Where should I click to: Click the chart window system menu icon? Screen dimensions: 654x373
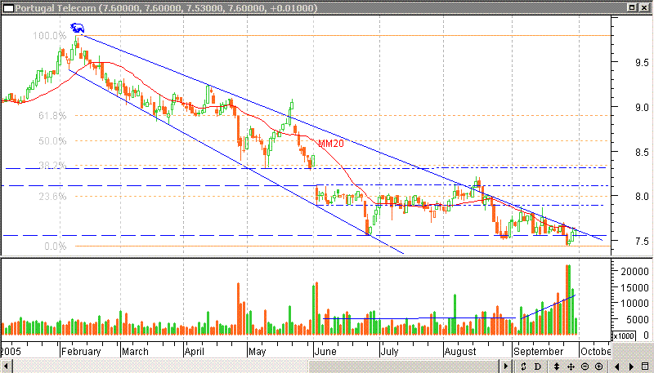click(8, 8)
